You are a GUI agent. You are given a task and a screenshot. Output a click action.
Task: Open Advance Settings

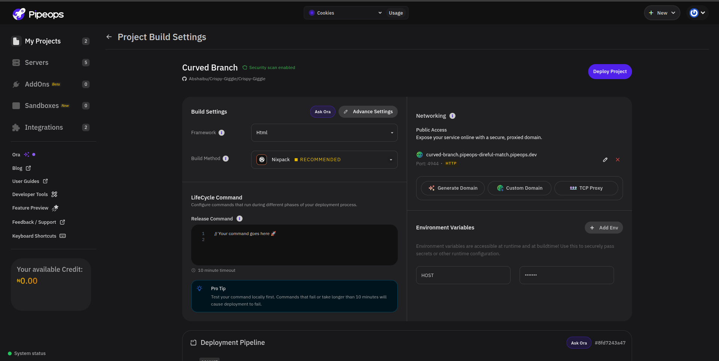(368, 112)
